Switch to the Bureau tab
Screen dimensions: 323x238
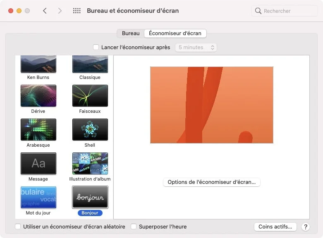[131, 33]
